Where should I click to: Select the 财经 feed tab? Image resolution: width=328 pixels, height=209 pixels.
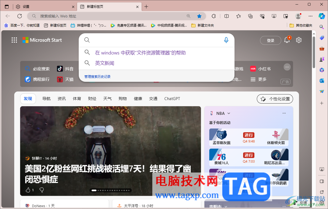tap(92, 99)
